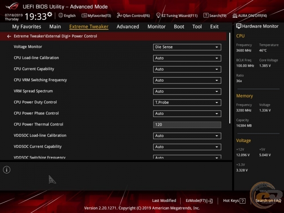The height and width of the screenshot is (213, 284).
Task: Select Extreme Tweaker tab
Action: click(89, 27)
